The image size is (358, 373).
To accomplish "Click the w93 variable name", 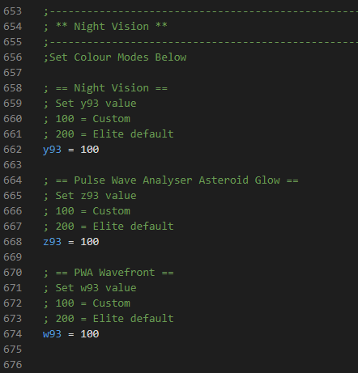I will pos(52,334).
